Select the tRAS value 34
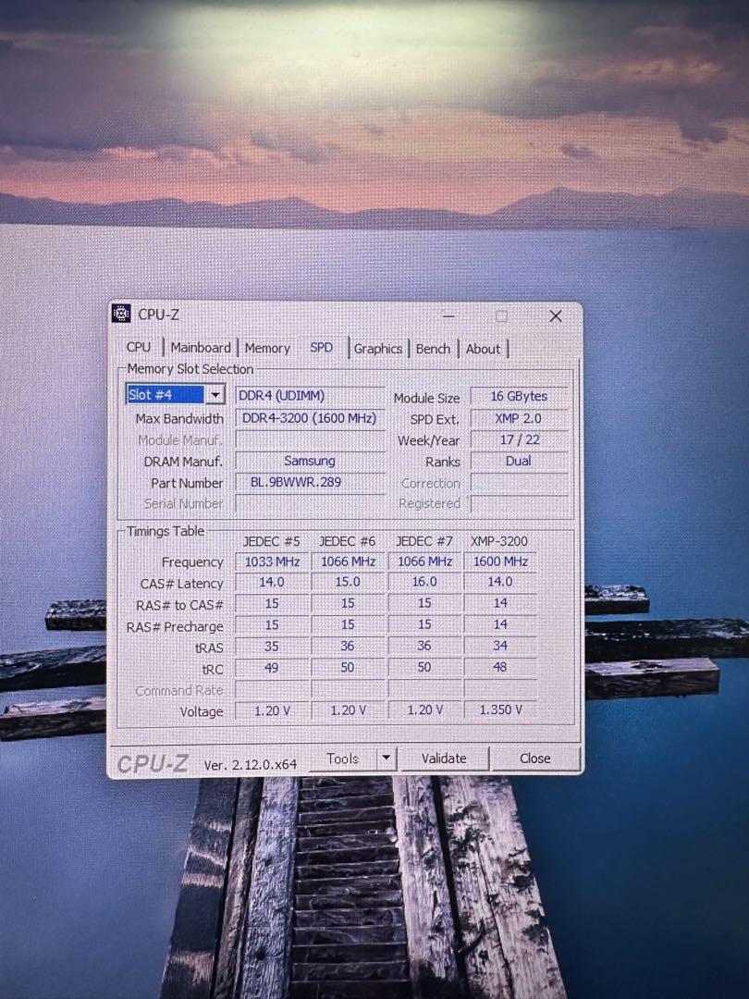 tap(500, 646)
